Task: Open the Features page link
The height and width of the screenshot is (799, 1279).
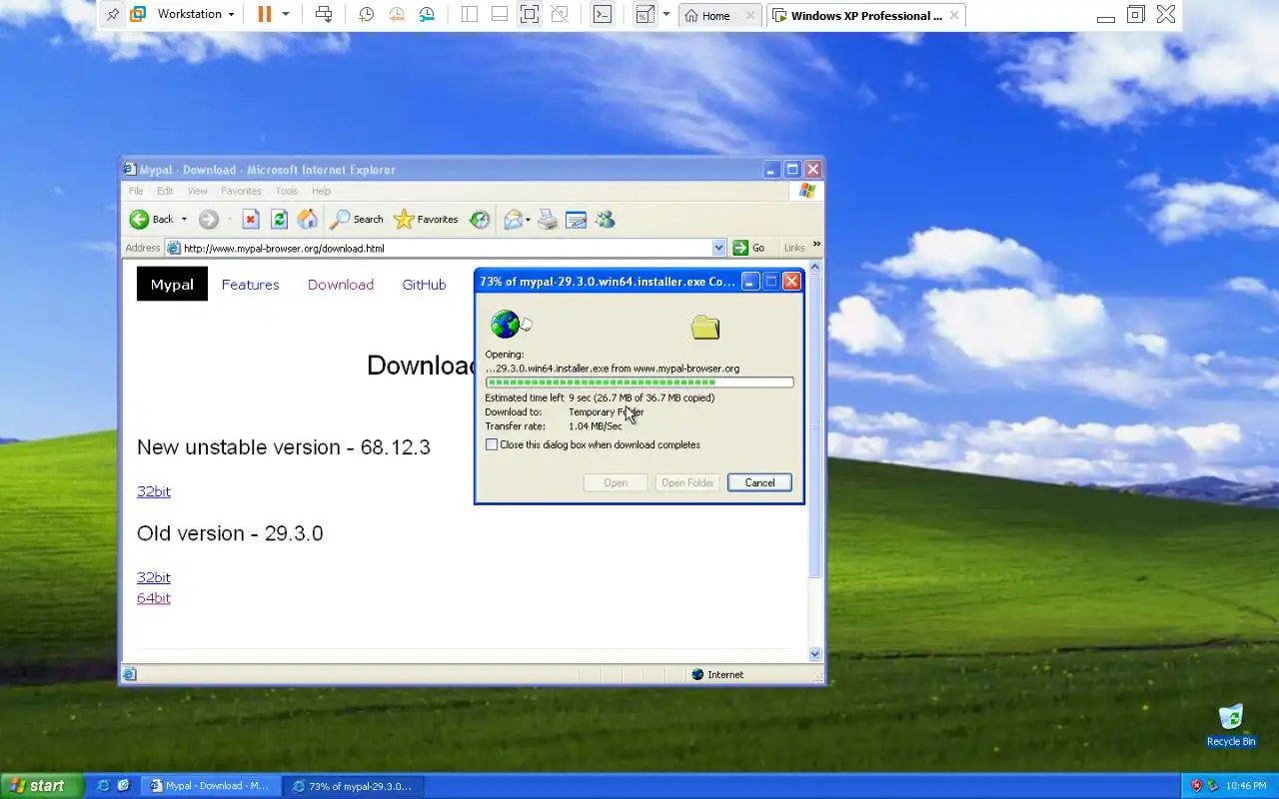Action: 250,285
